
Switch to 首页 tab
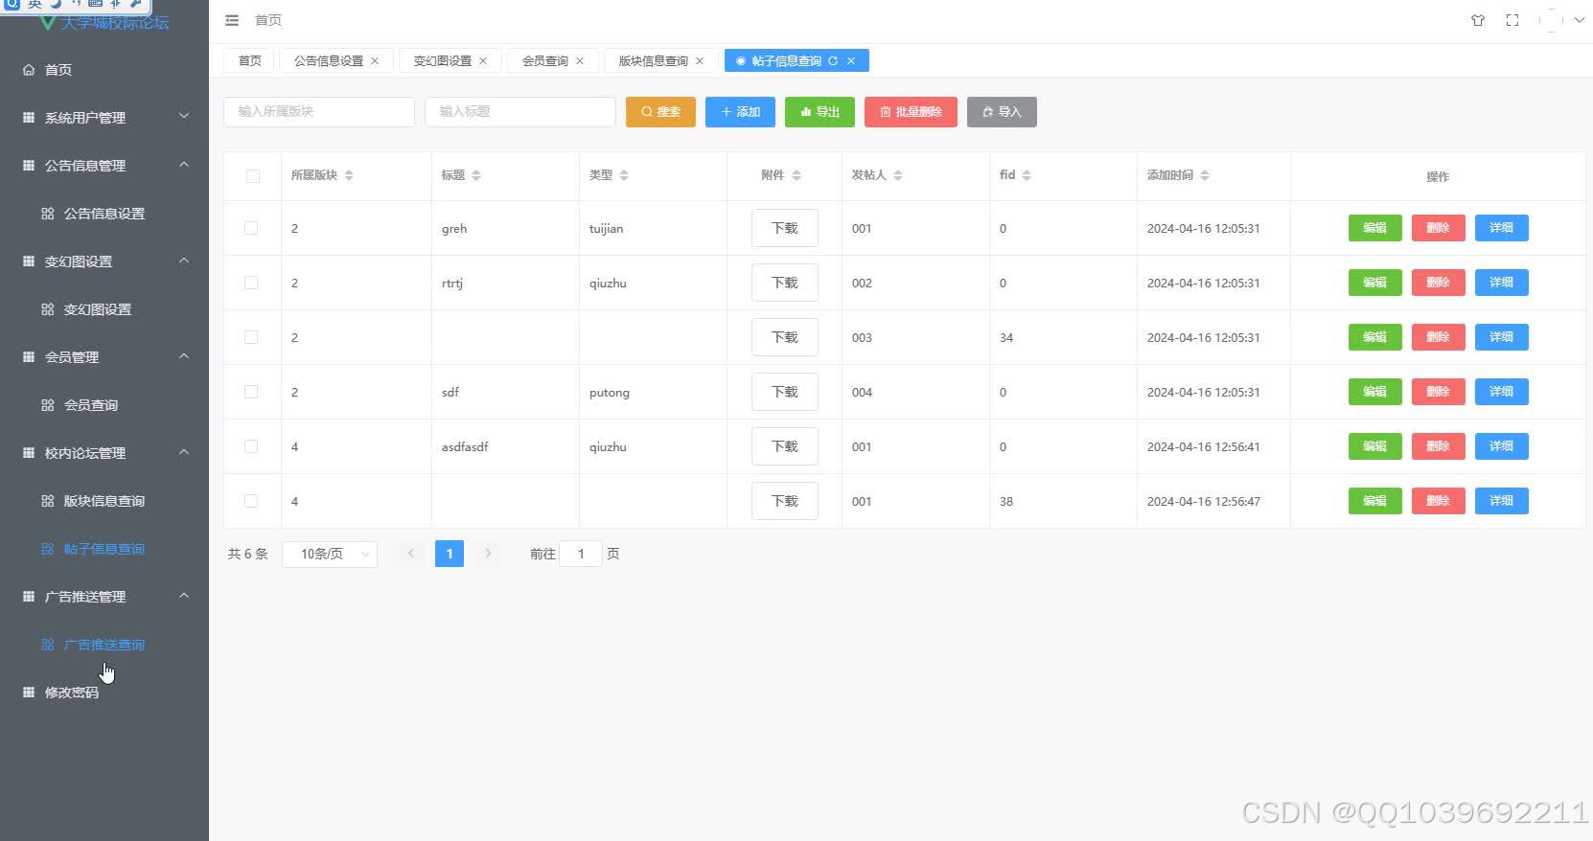tap(249, 60)
